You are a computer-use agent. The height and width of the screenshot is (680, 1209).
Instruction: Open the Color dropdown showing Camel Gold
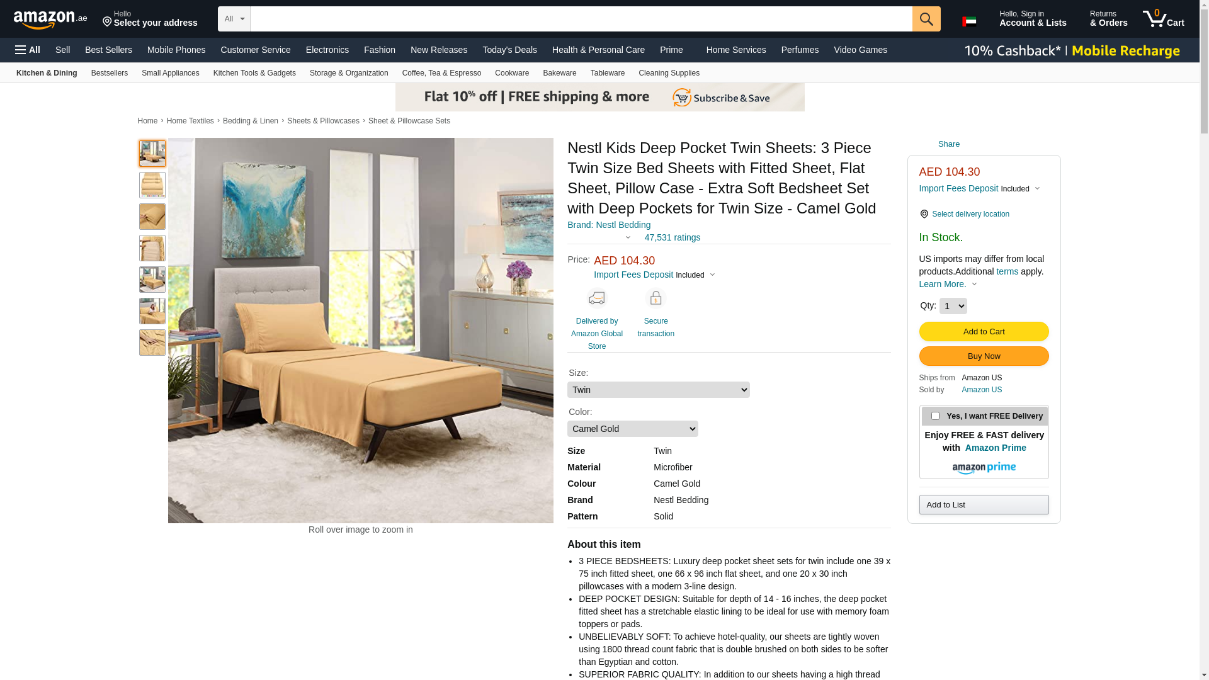(x=633, y=429)
